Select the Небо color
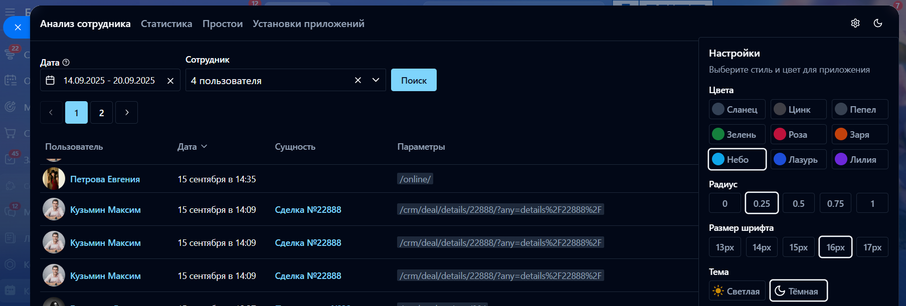This screenshot has width=906, height=306. point(737,159)
